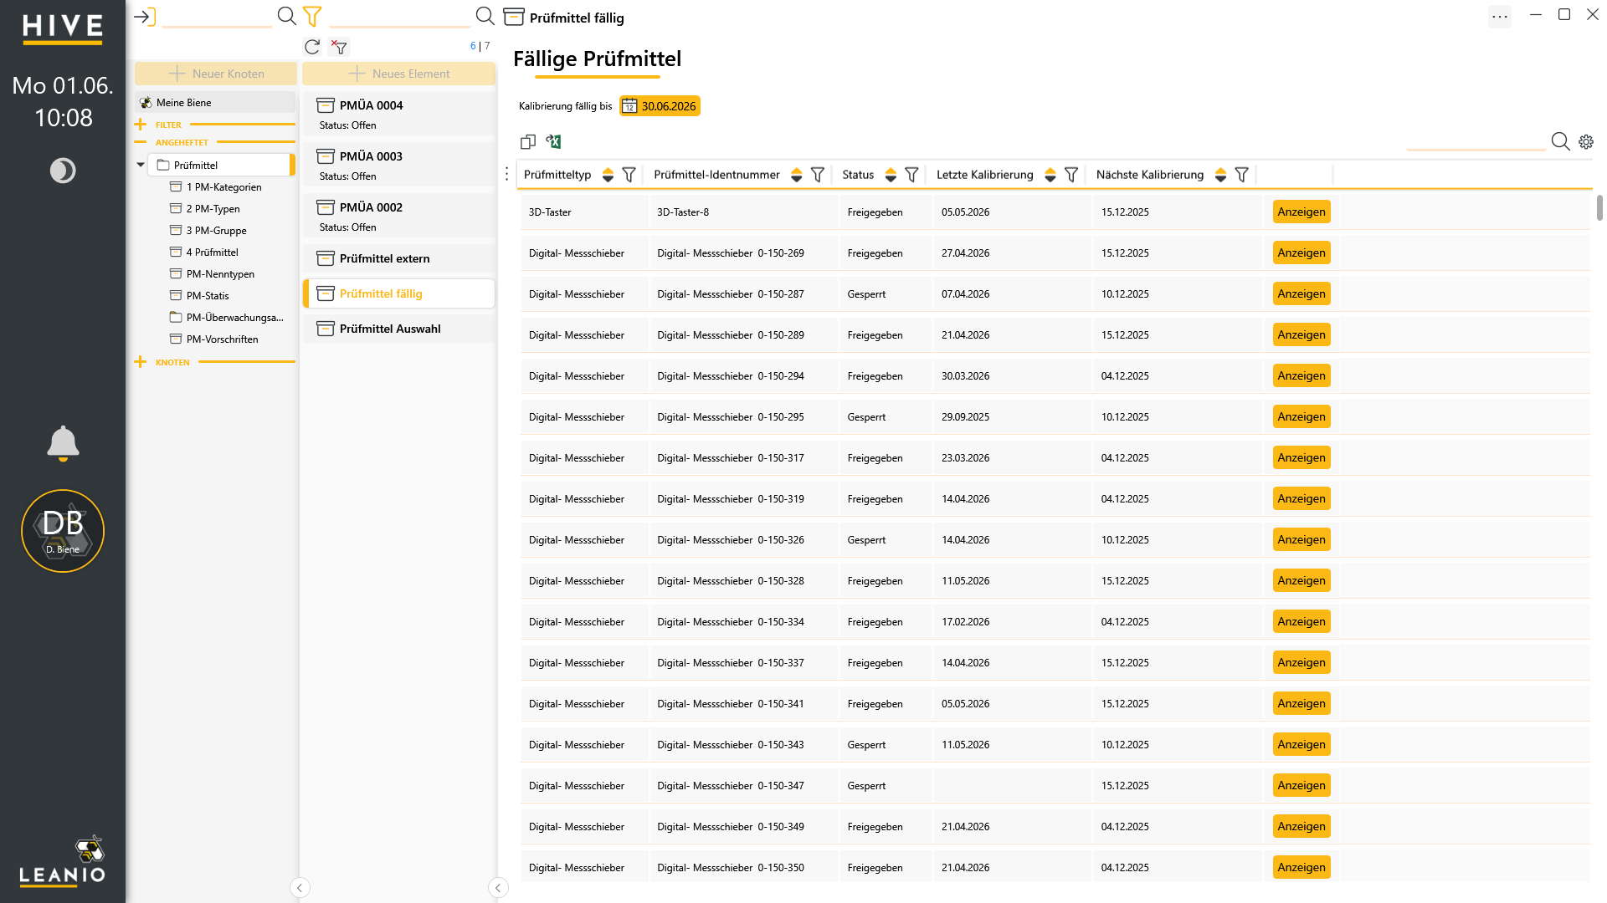
Task: Filter the Prüfmitteltyp column
Action: click(629, 175)
